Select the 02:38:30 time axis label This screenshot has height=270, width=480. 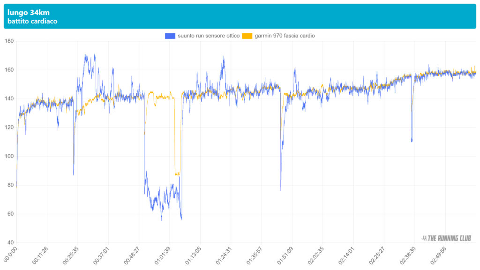coord(407,254)
